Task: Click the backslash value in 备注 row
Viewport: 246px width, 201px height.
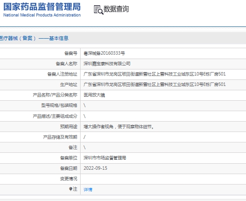Action: (84, 148)
